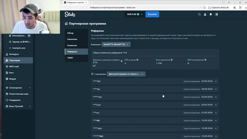Click the browser downloads icon

pos(246,8)
